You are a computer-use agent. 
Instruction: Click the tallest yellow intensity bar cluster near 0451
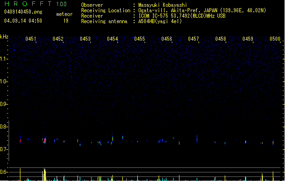coord(44,175)
